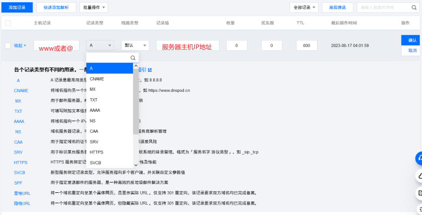
Task: Open the 全部记录 filter dropdown
Action: click(x=304, y=8)
